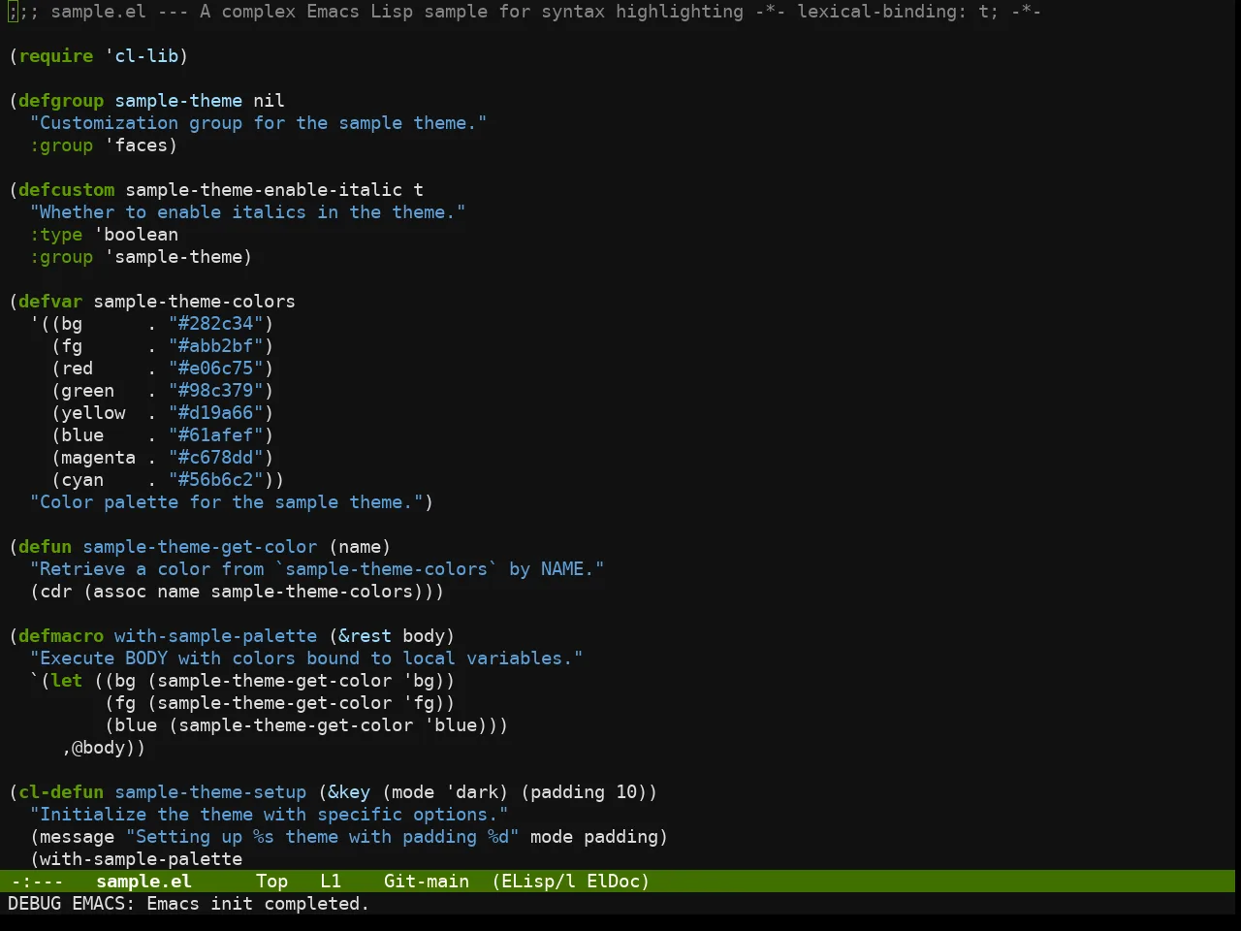Click macro name 'with-sample-palette' after defmacro
Viewport: 1241px width, 931px height.
[216, 636]
